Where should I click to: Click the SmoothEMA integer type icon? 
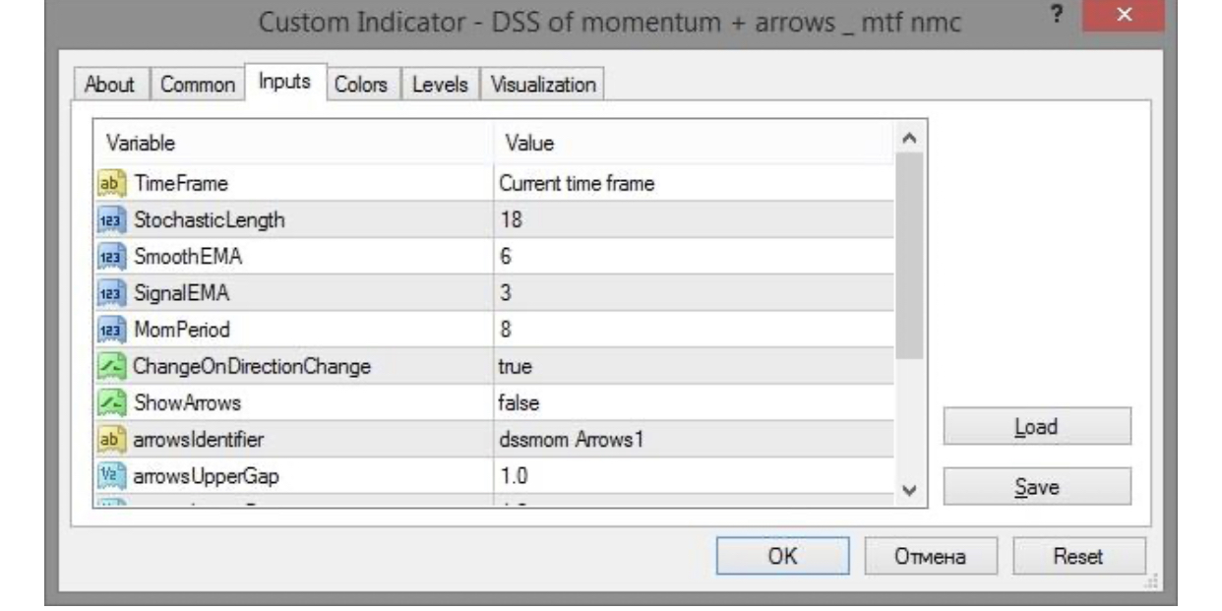(108, 256)
